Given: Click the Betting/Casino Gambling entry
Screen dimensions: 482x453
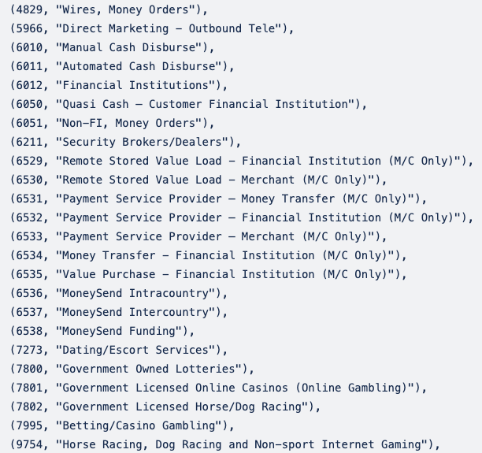Looking at the screenshot, I should pos(122,425).
